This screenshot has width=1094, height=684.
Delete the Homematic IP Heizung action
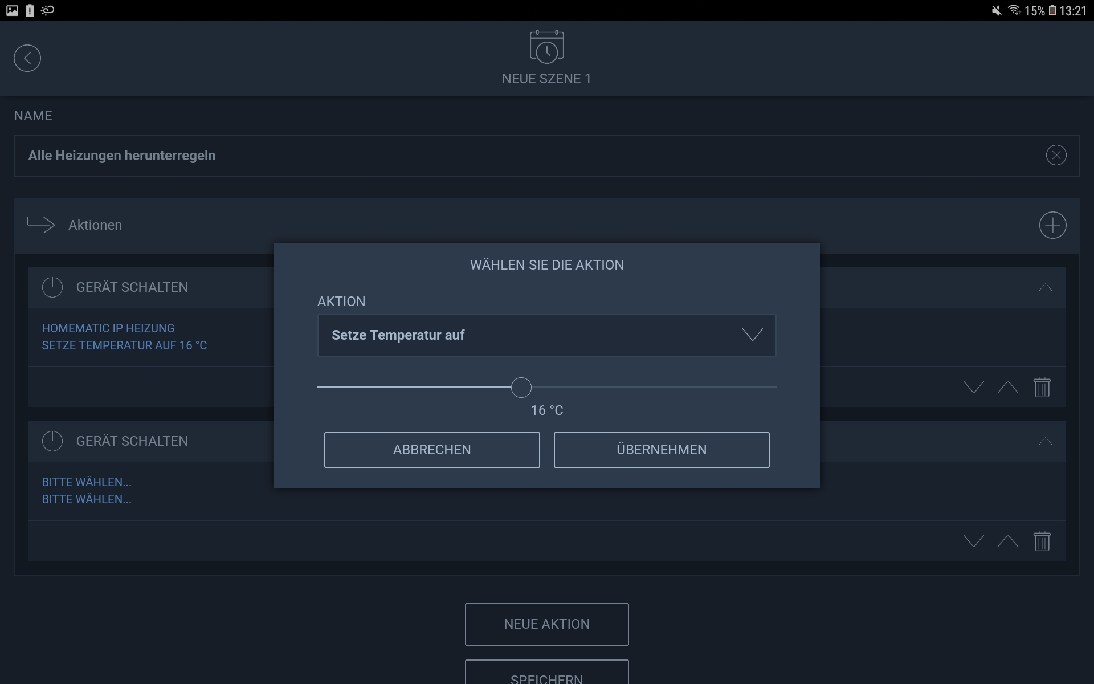tap(1042, 387)
